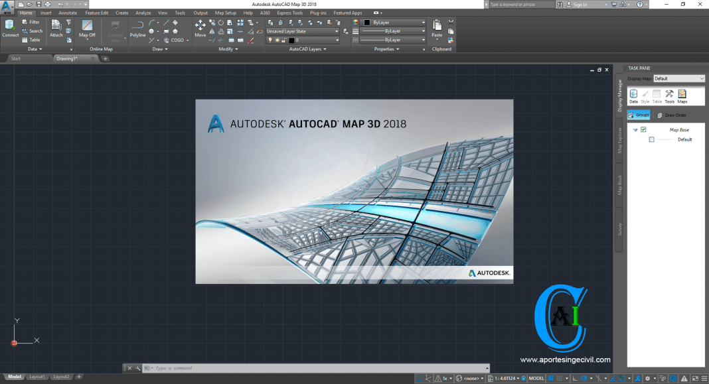Screen dimensions: 709x384
Task: Open the Display Map Default dropdown
Action: (678, 79)
